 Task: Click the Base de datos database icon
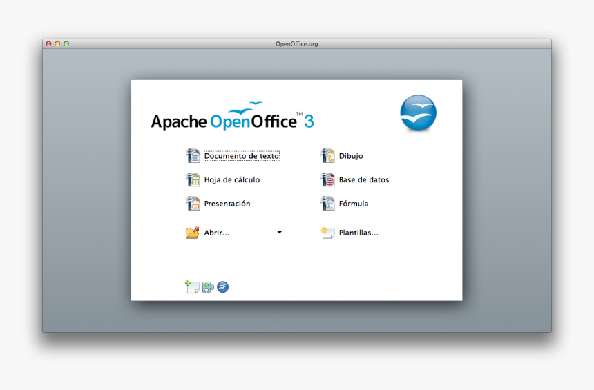tap(327, 179)
